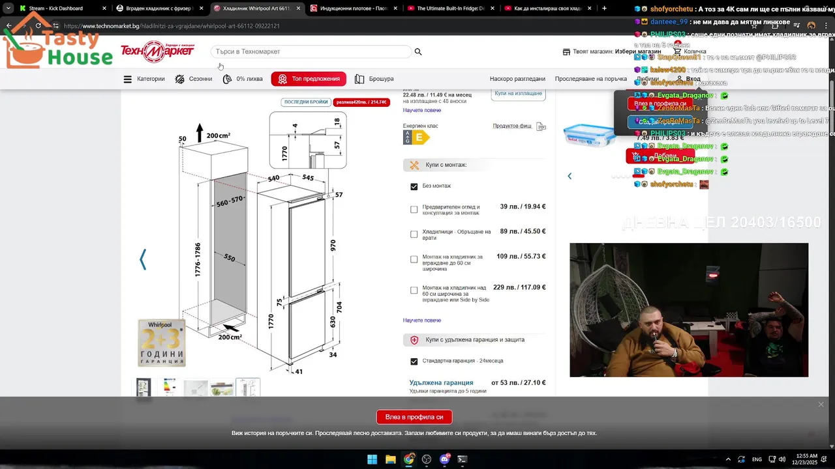Click the food container accessory image
Viewport: 835px width, 469px height.
589,135
